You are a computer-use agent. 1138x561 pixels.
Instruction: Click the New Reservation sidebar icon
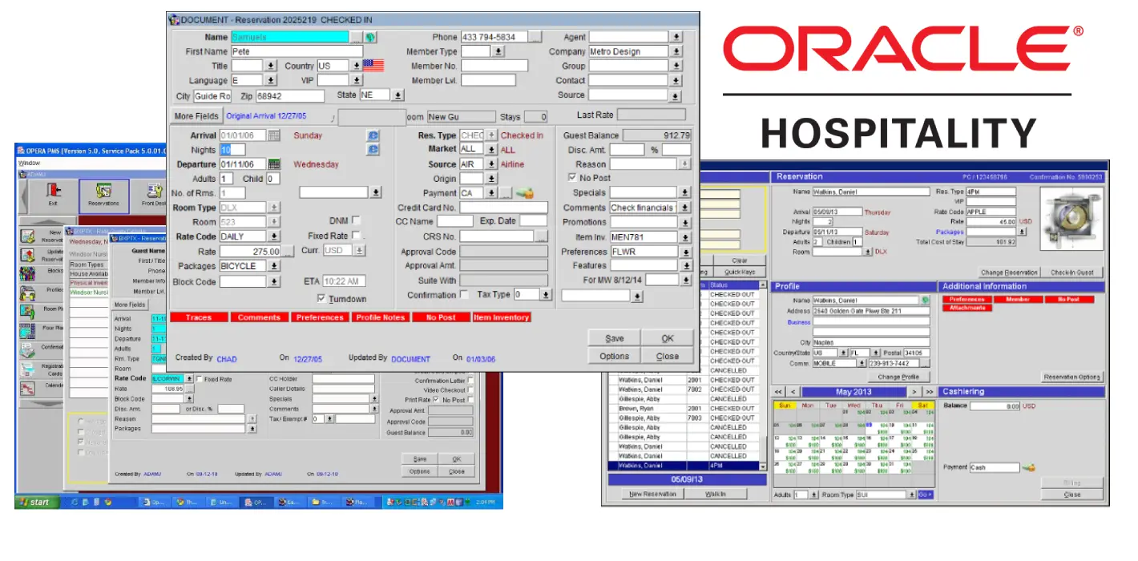point(28,236)
